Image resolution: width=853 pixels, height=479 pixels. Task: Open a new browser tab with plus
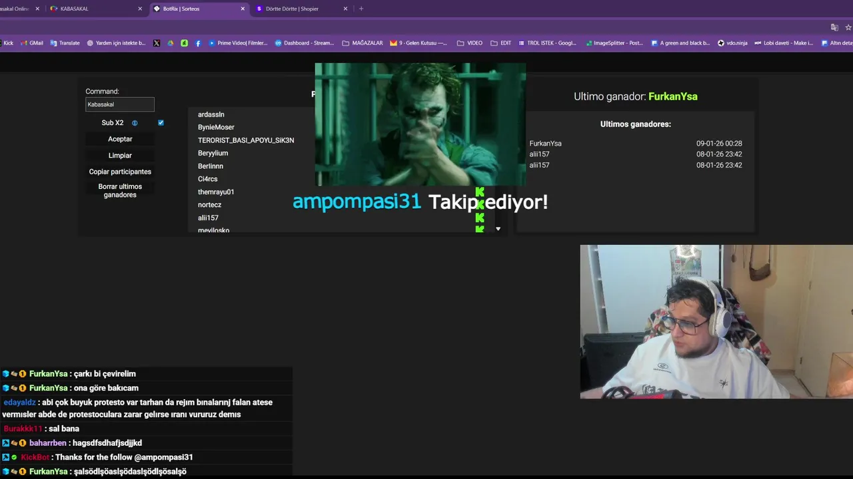point(361,9)
